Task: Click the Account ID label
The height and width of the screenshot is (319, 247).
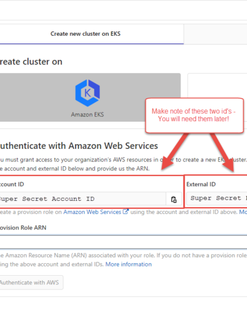Action: coord(12,184)
